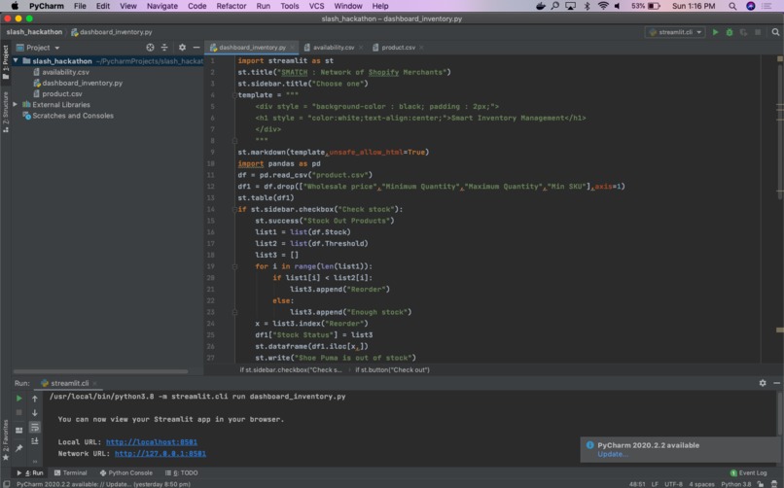The width and height of the screenshot is (784, 488).
Task: Click scroll to end icon in Run panel
Action: 34,441
